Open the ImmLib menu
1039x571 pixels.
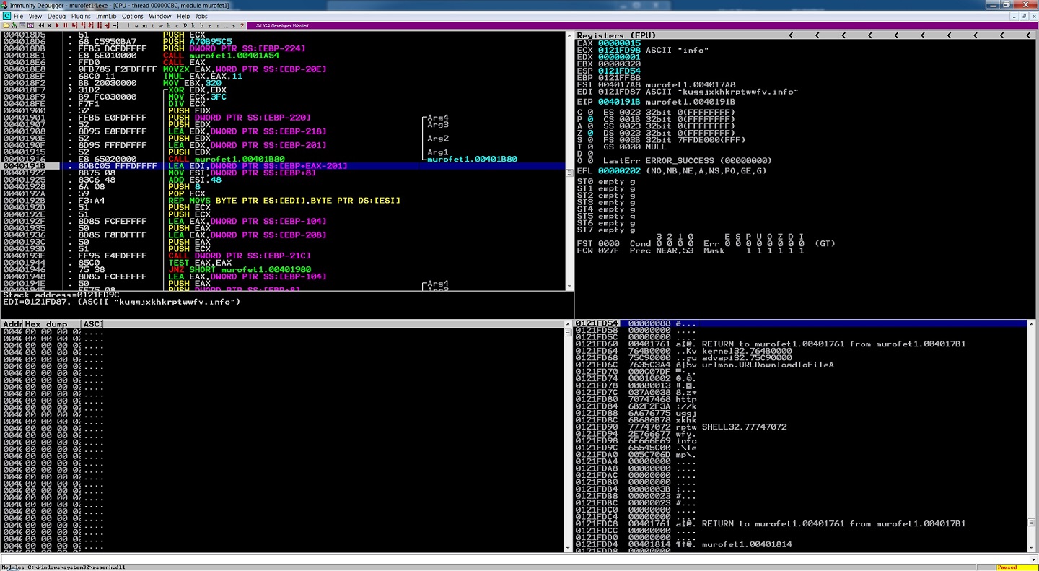click(x=106, y=16)
